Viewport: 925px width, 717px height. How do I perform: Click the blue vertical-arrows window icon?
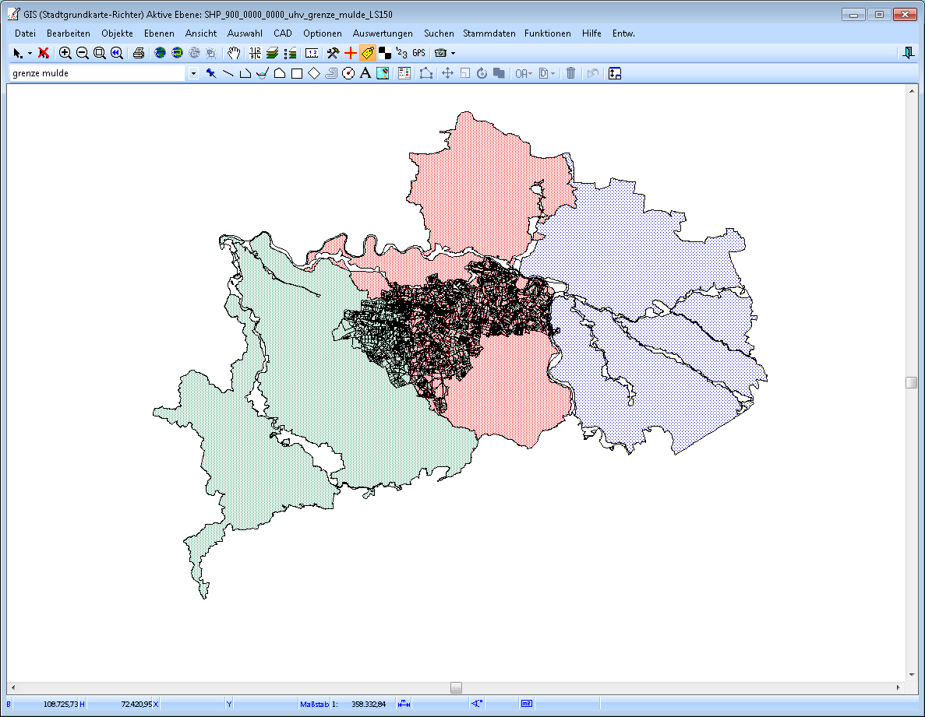point(615,73)
